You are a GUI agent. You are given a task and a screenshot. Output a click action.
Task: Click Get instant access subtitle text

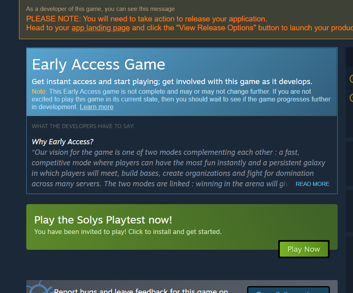click(x=172, y=82)
